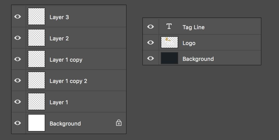Select the Layer 1 copy 2 name
279x140 pixels.
68,81
